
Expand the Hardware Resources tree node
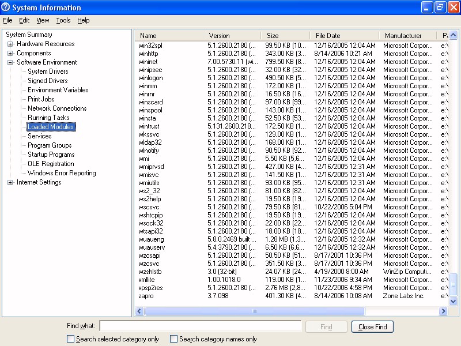click(x=10, y=44)
